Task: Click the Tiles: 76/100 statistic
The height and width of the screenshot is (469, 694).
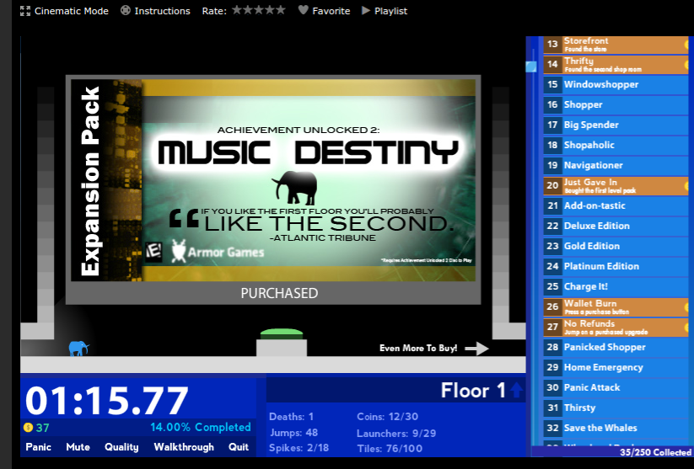Action: pyautogui.click(x=390, y=448)
